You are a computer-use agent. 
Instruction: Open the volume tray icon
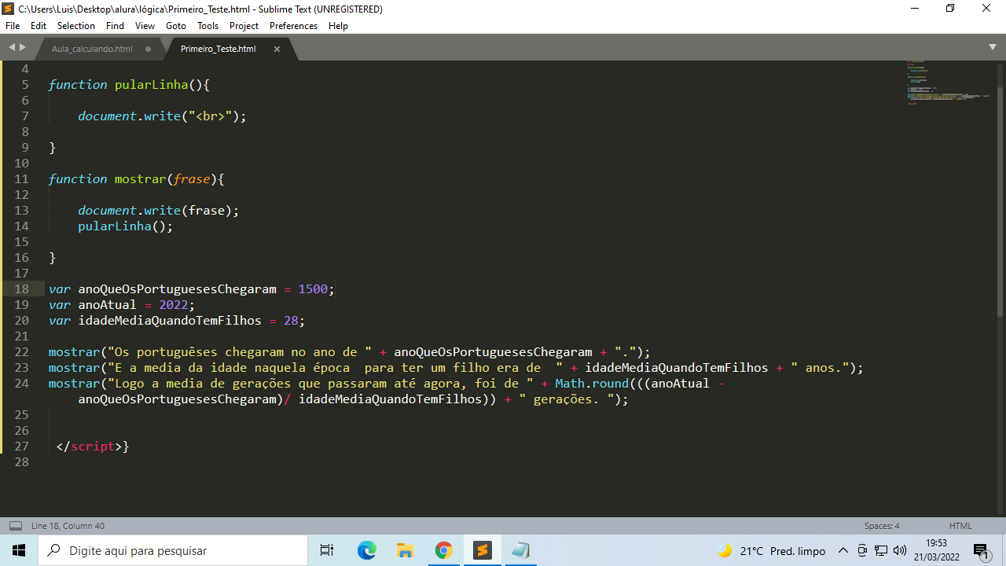(900, 550)
